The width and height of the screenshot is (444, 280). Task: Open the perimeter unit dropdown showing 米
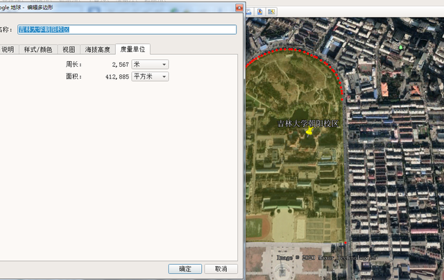(x=150, y=65)
